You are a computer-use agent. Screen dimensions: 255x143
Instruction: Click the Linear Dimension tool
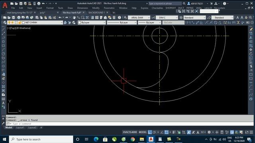(x=188, y=23)
